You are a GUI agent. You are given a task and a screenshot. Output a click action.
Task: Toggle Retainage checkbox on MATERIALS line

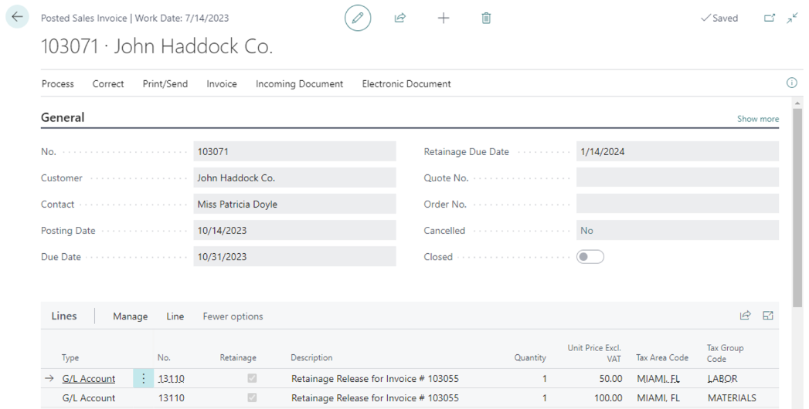pyautogui.click(x=252, y=398)
